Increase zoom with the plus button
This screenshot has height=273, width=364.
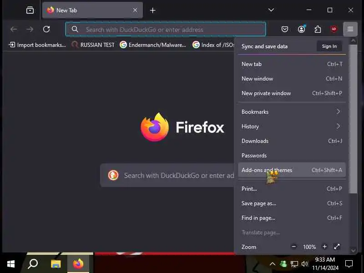(x=324, y=247)
